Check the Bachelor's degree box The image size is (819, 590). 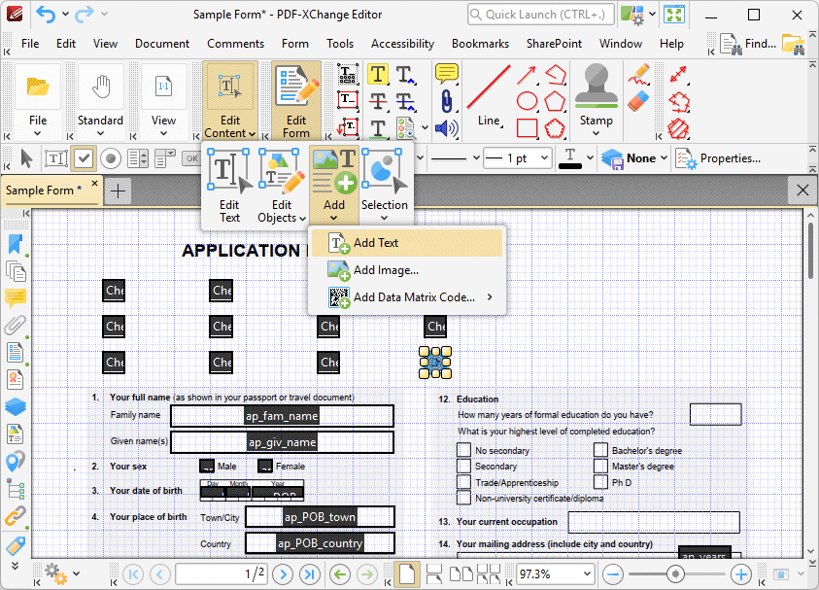click(x=600, y=450)
